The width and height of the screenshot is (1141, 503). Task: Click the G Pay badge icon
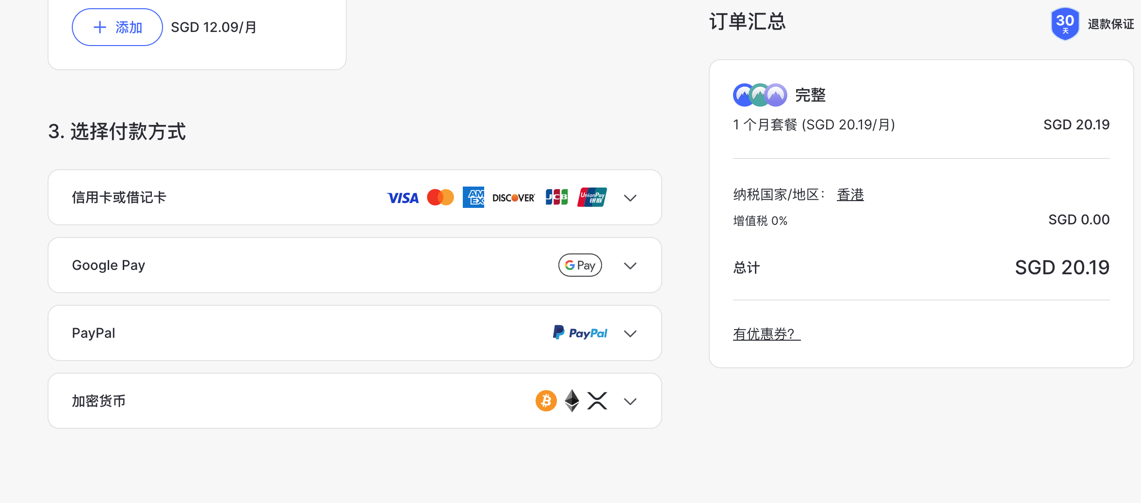580,265
